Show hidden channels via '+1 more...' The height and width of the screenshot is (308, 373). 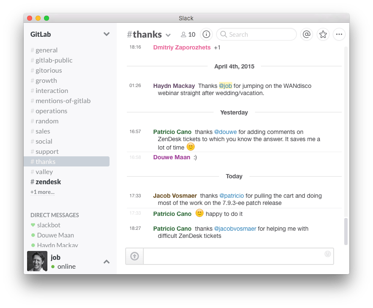(x=42, y=192)
